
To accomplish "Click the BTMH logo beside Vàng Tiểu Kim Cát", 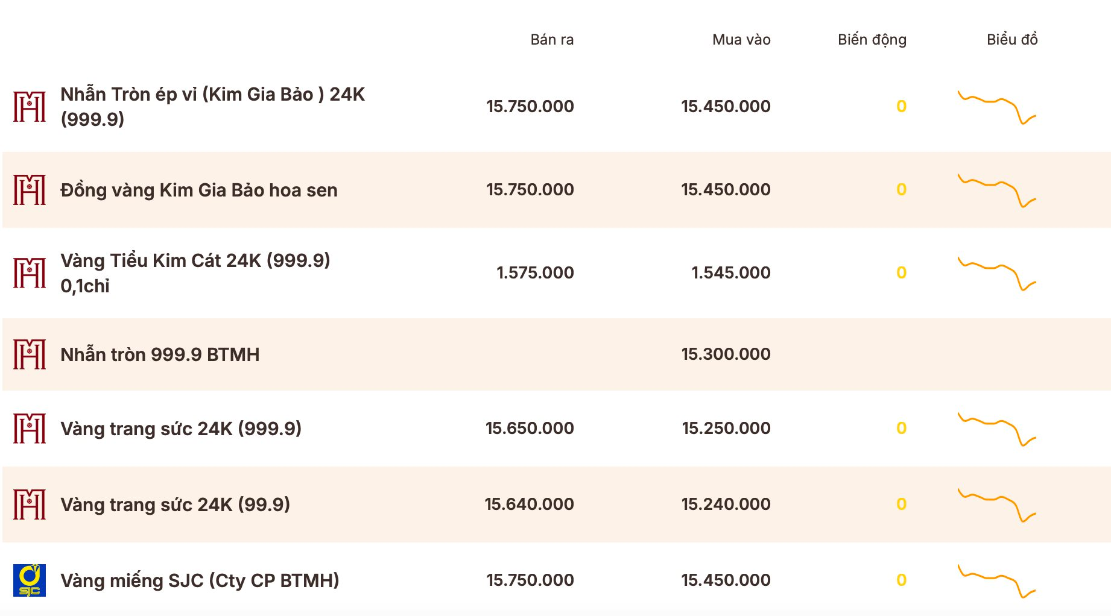I will pyautogui.click(x=30, y=273).
